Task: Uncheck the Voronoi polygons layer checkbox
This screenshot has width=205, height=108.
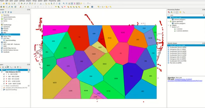Action: click(x=2, y=70)
